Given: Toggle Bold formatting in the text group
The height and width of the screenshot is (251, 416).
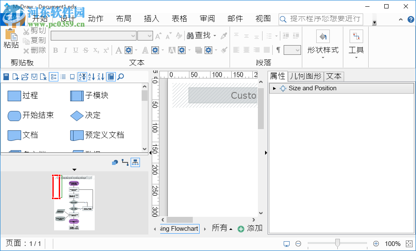Looking at the screenshot, I should click(55, 50).
